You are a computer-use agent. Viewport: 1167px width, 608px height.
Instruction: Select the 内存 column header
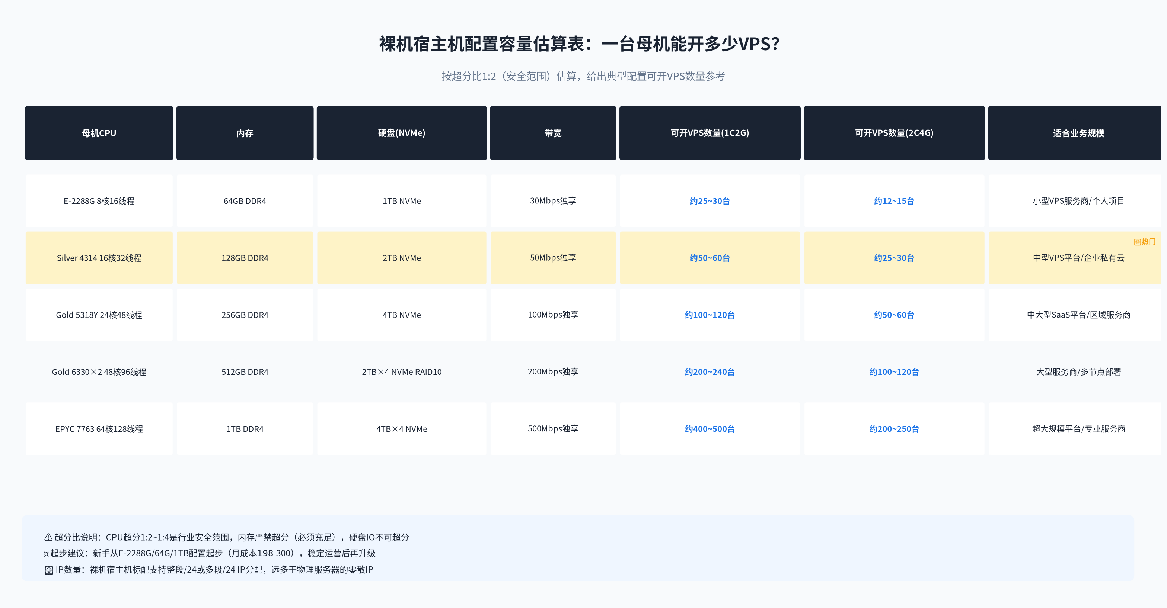pos(245,133)
